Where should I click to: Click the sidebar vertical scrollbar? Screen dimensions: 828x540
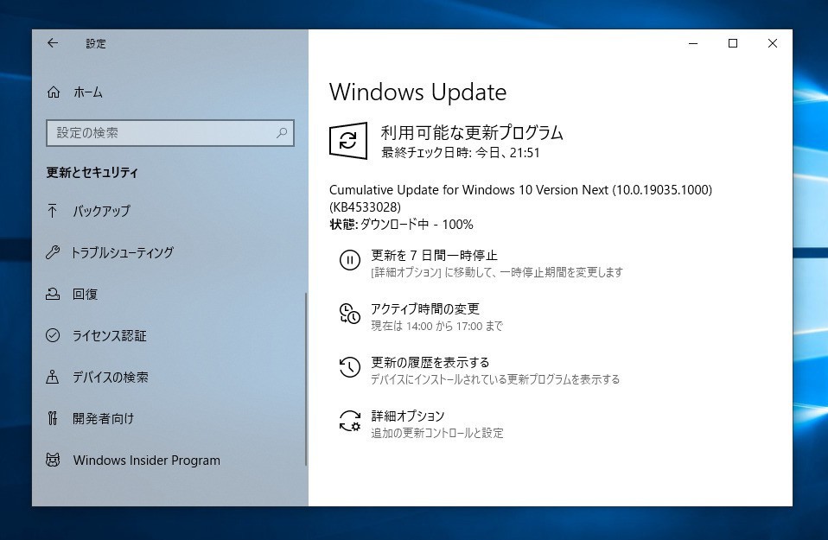[306, 379]
